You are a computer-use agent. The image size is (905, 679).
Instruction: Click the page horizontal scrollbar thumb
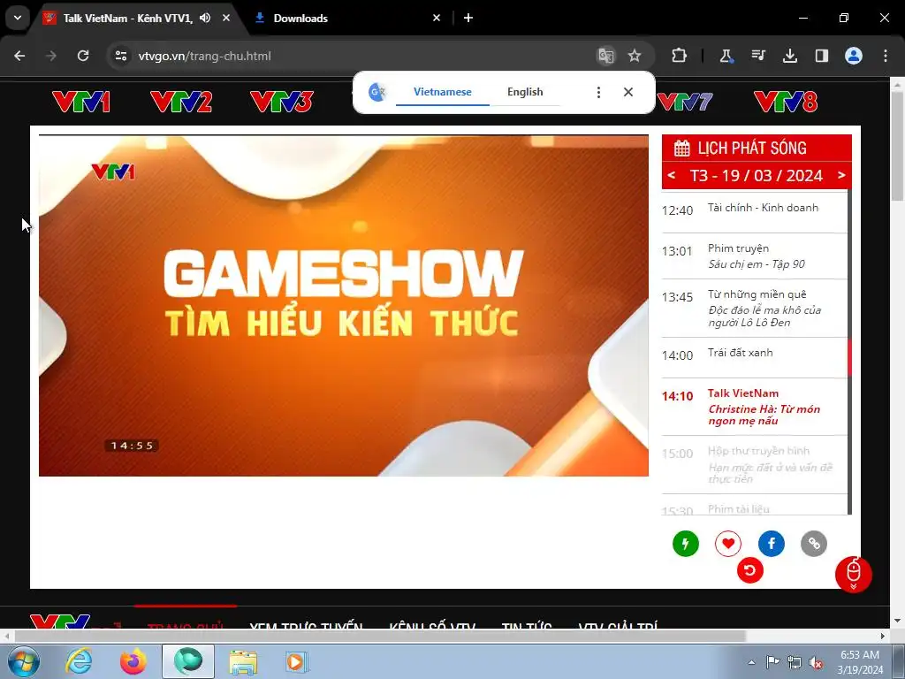380,636
